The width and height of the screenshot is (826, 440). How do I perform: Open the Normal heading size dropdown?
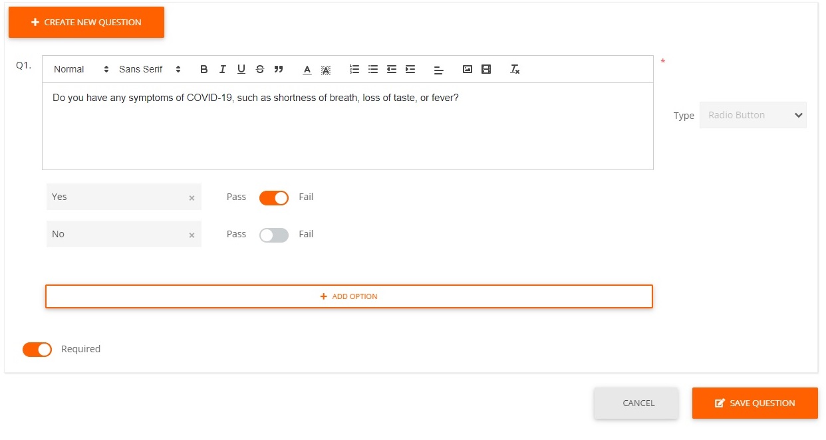[x=81, y=69]
